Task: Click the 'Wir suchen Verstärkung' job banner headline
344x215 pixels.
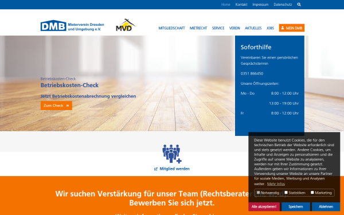Action: click(172, 198)
